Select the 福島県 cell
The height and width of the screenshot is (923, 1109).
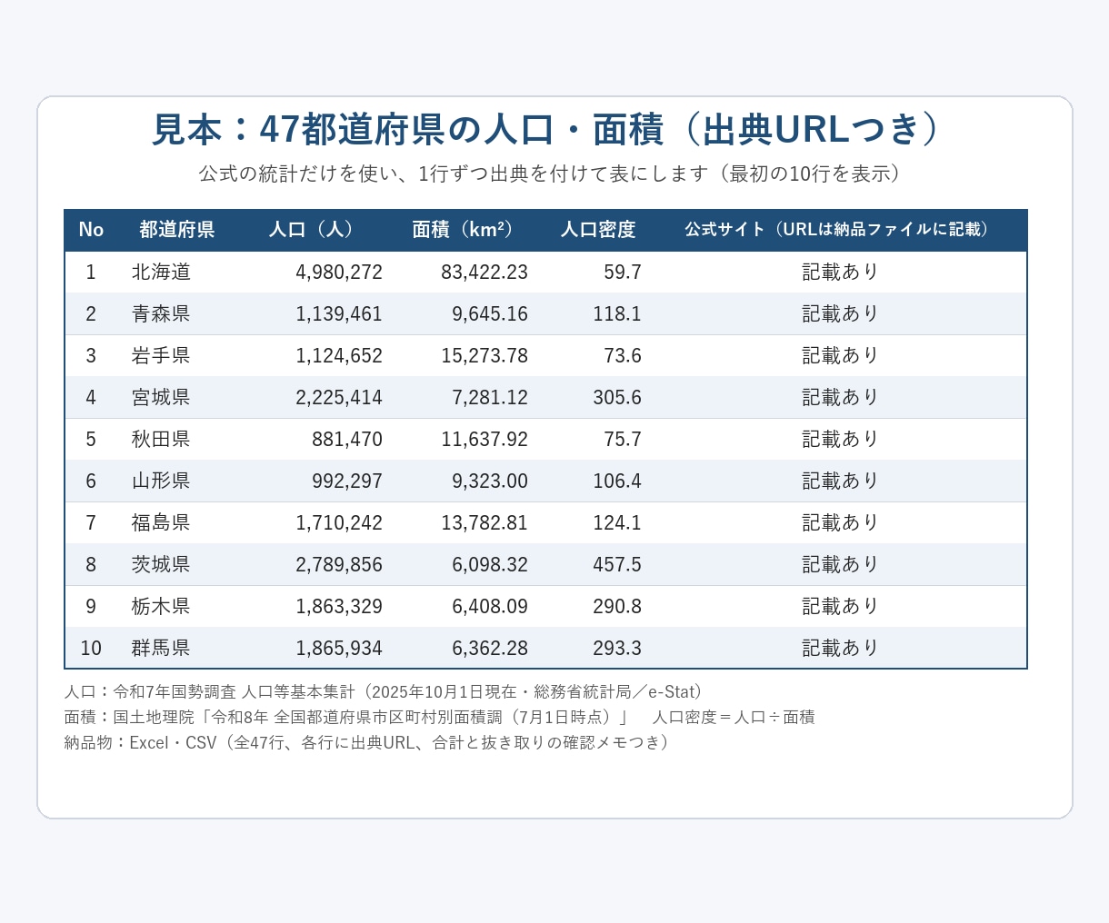161,522
